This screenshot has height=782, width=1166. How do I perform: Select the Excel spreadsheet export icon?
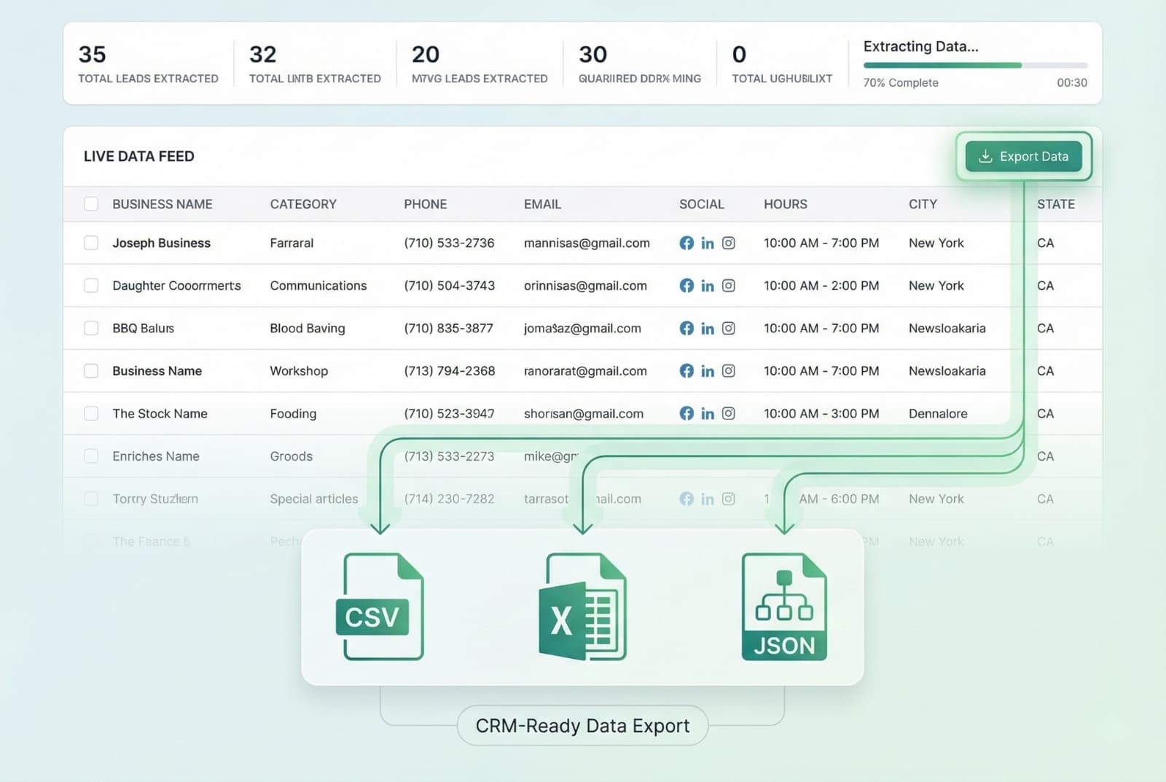582,606
